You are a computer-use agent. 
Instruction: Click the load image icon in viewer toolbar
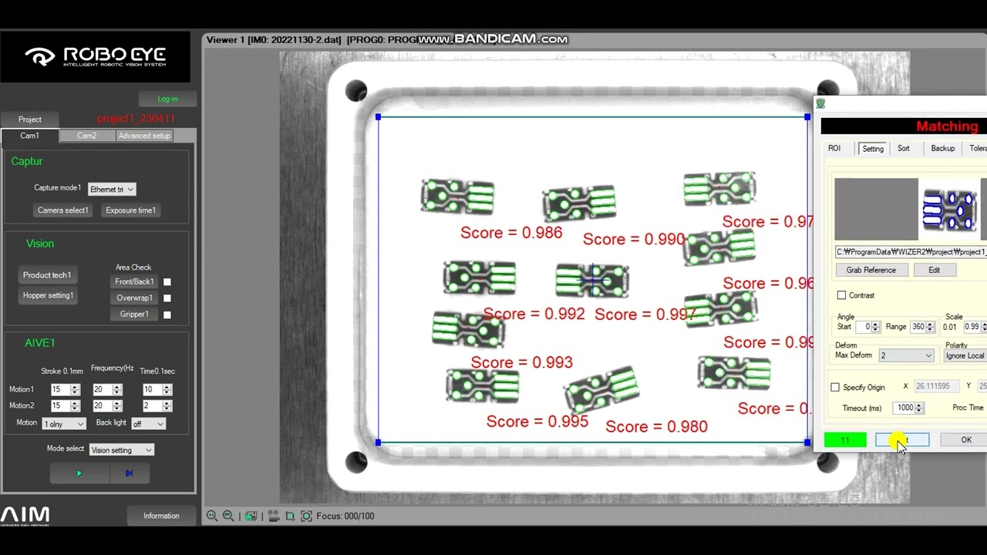click(x=251, y=516)
